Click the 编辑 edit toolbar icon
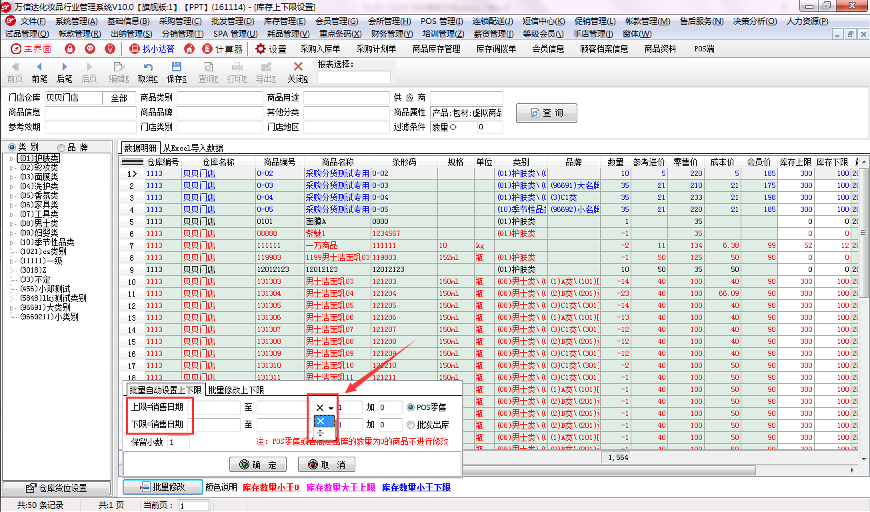870x512 pixels. click(119, 72)
